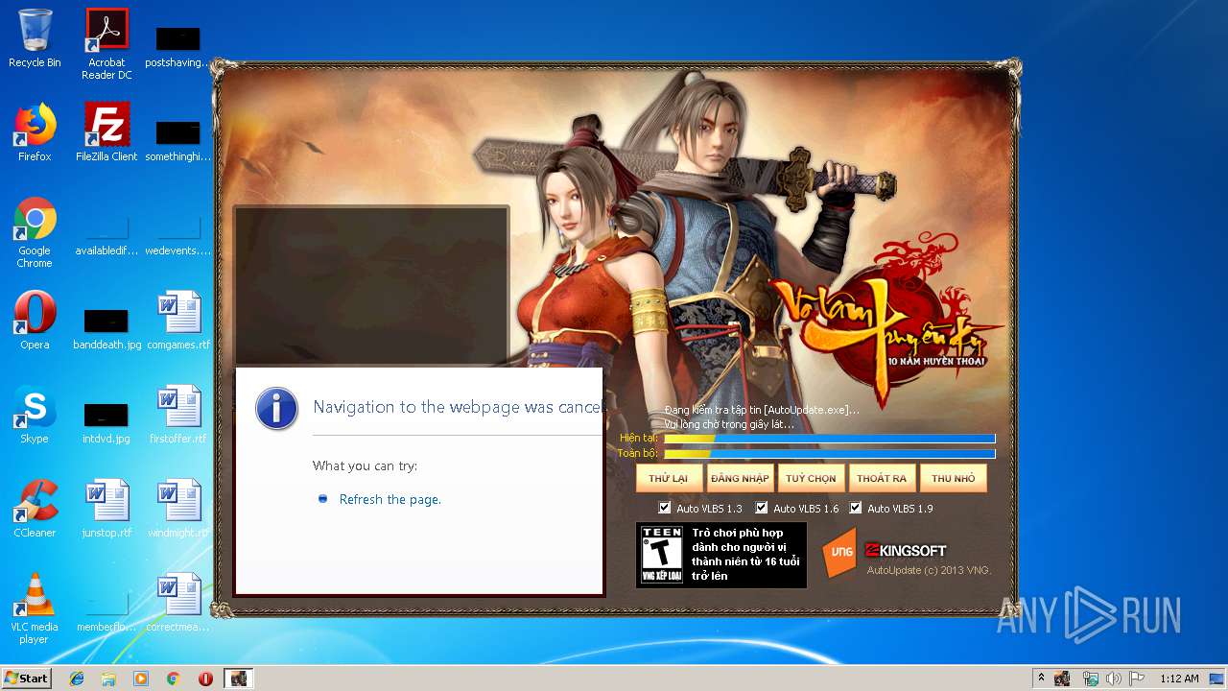Select the comgames.rtf document icon
This screenshot has width=1228, height=691.
pyautogui.click(x=178, y=321)
